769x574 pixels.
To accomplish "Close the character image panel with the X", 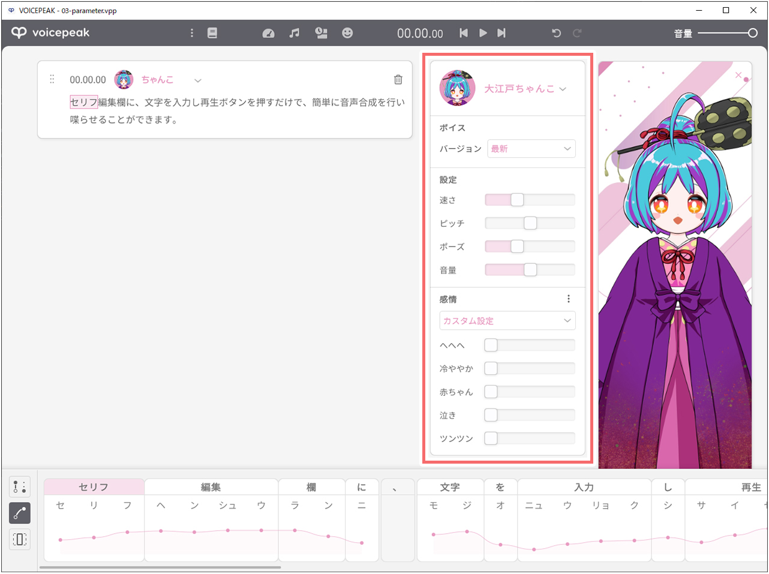I will pos(738,76).
